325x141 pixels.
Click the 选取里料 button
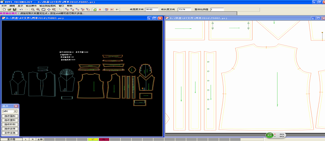point(10,120)
